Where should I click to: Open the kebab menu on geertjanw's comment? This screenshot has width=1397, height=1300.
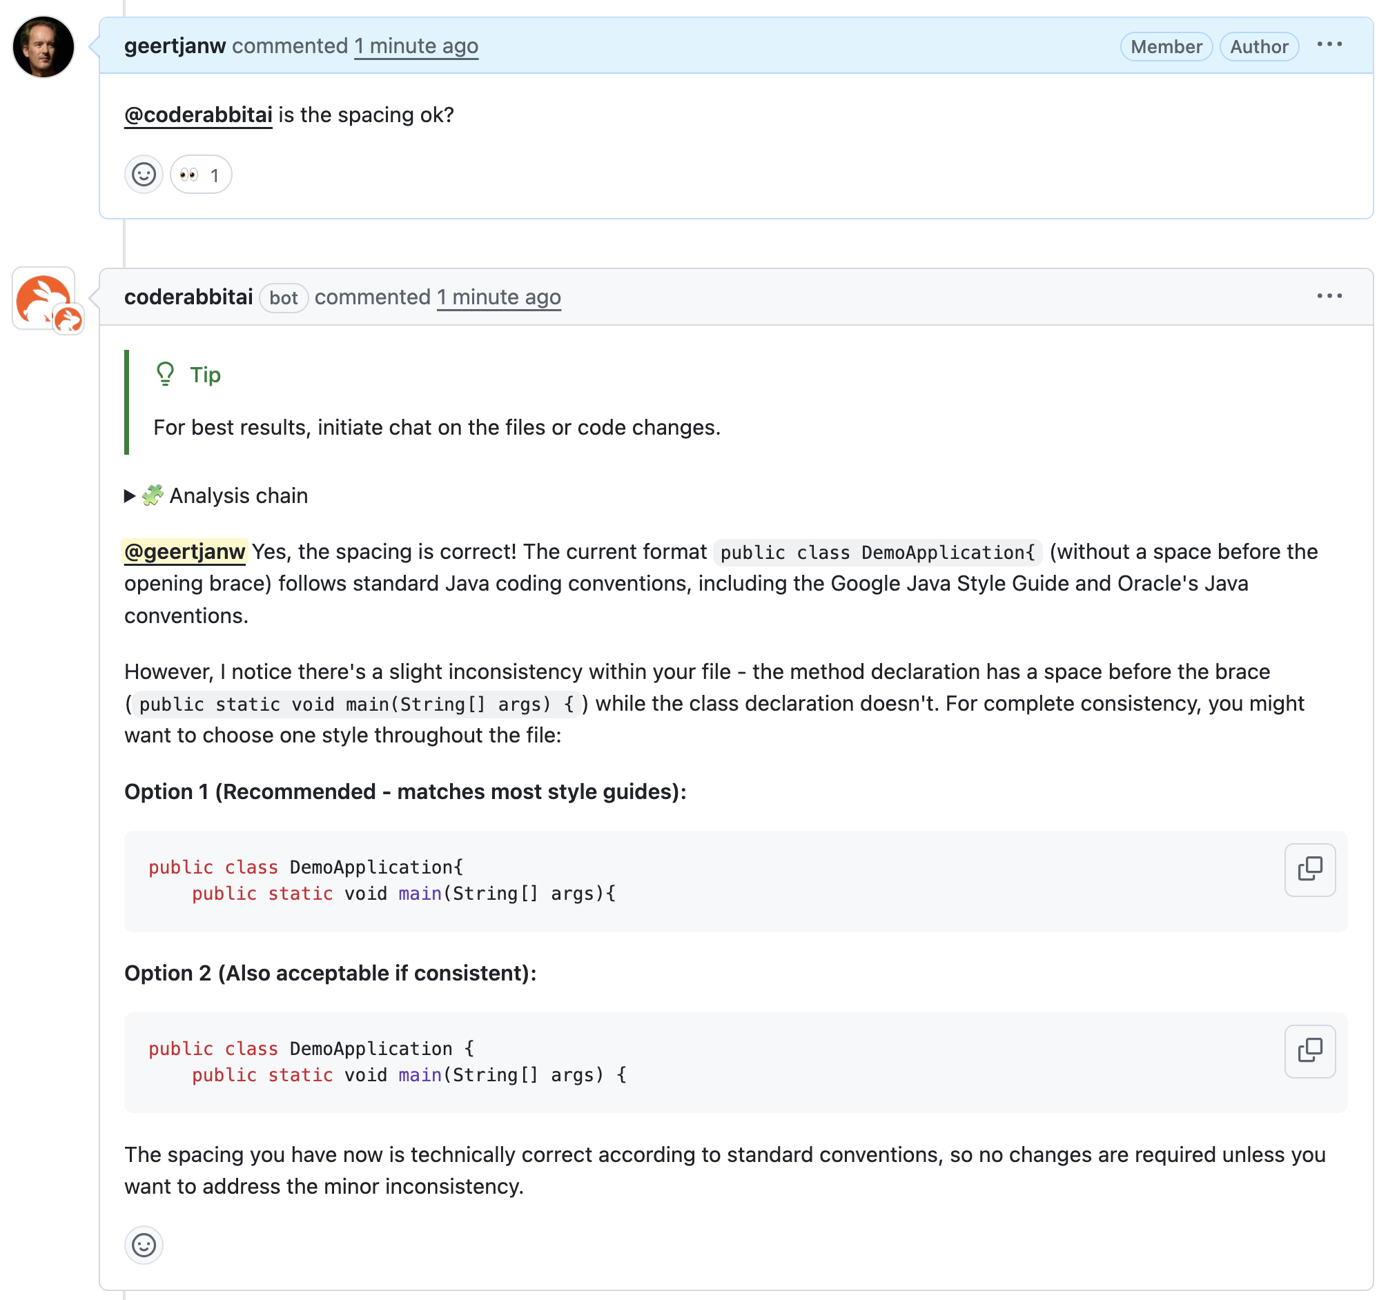[x=1330, y=45]
